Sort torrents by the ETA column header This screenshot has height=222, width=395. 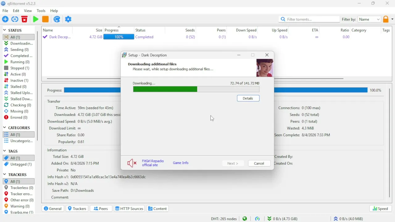pos(304,30)
